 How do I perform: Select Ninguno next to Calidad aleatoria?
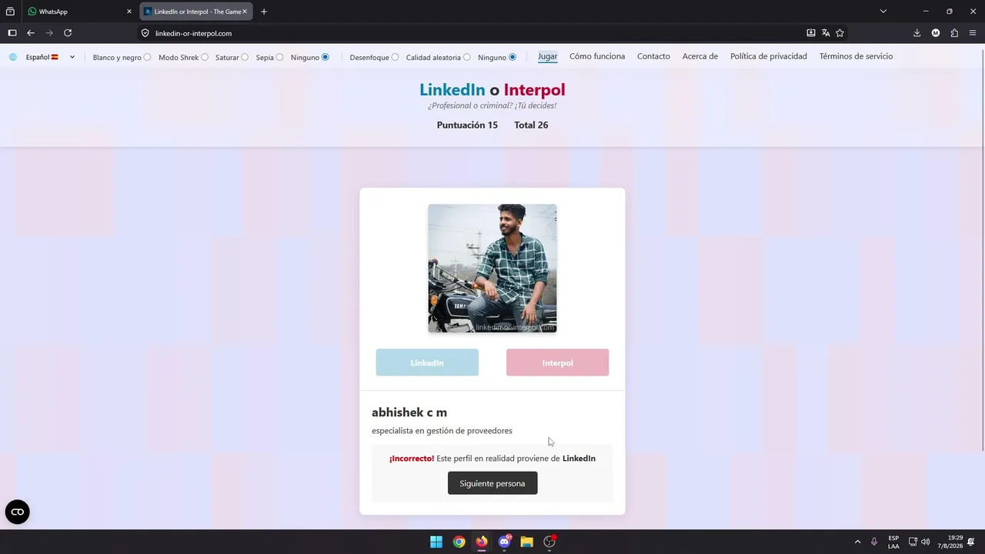tap(513, 57)
